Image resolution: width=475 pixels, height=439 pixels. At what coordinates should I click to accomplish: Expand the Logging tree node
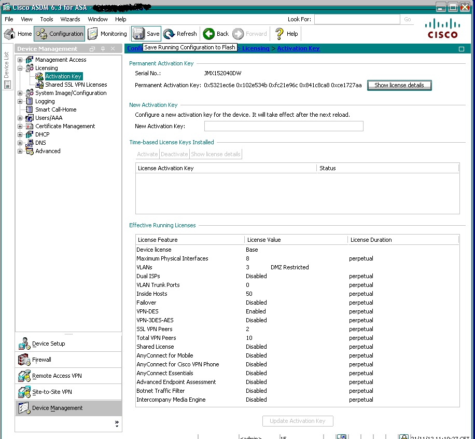(x=20, y=101)
